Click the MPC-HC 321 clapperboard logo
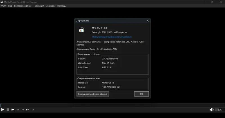The width and height of the screenshot is (225, 118). tap(81, 30)
